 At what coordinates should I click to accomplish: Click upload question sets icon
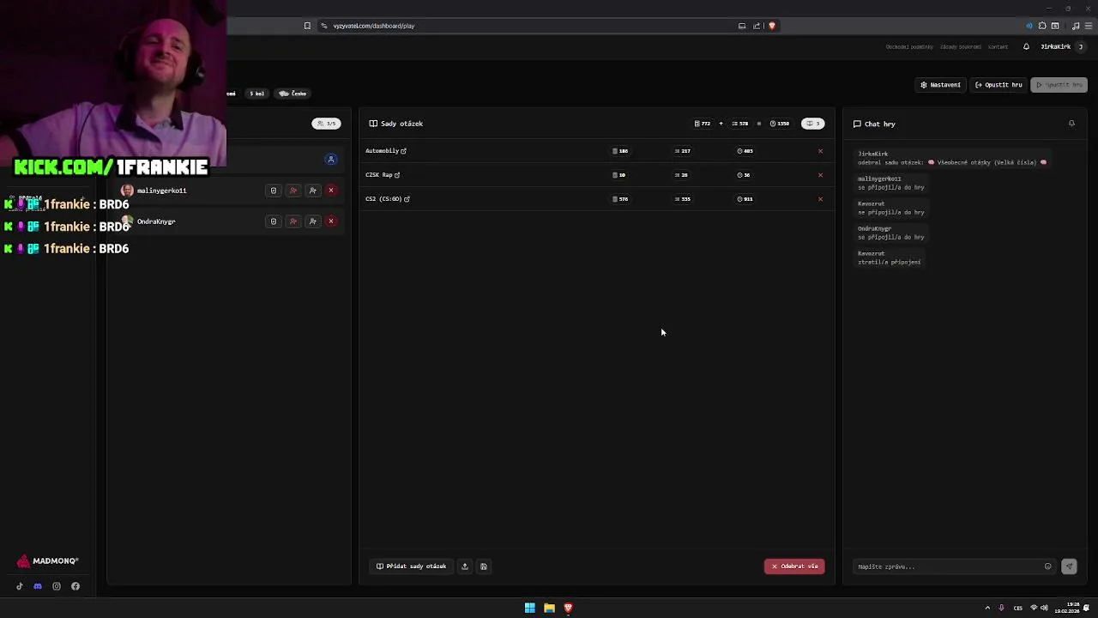[x=465, y=566]
